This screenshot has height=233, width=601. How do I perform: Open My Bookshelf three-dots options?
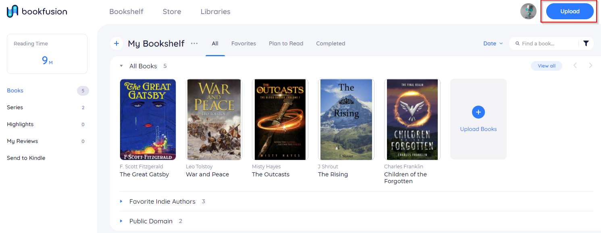pyautogui.click(x=194, y=43)
